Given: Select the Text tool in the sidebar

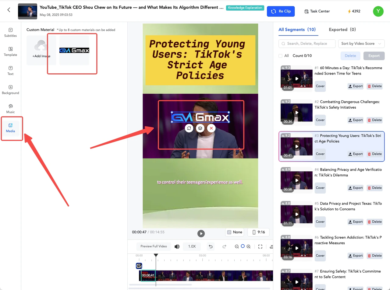Looking at the screenshot, I should 10,71.
